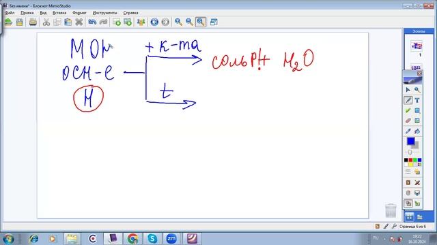This screenshot has width=437, height=245.
Task: Adjust the pen thickness slider handle
Action: [410, 152]
